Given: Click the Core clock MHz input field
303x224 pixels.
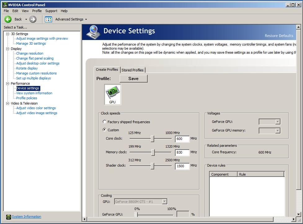Looking at the screenshot, I should click(x=182, y=139).
